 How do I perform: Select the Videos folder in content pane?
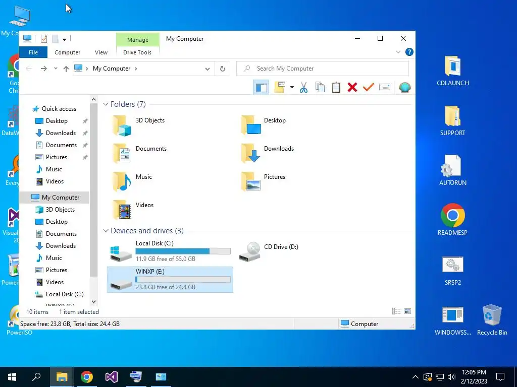[x=133, y=210]
